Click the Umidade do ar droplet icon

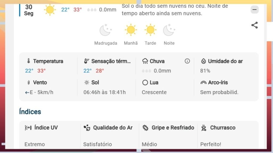click(x=203, y=61)
